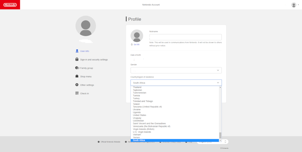The width and height of the screenshot is (302, 152).
Task: Click the Check in QR code icon
Action: pyautogui.click(x=77, y=93)
